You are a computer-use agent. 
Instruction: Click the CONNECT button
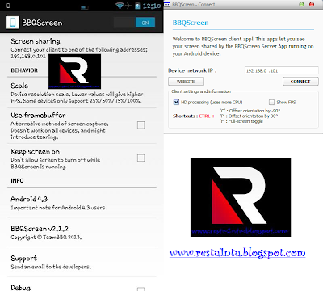[300, 82]
